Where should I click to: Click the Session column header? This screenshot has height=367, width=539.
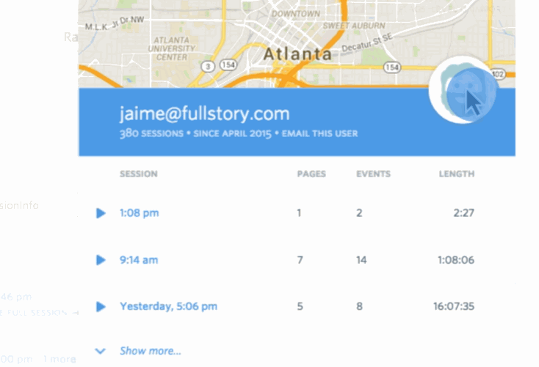[x=139, y=174]
